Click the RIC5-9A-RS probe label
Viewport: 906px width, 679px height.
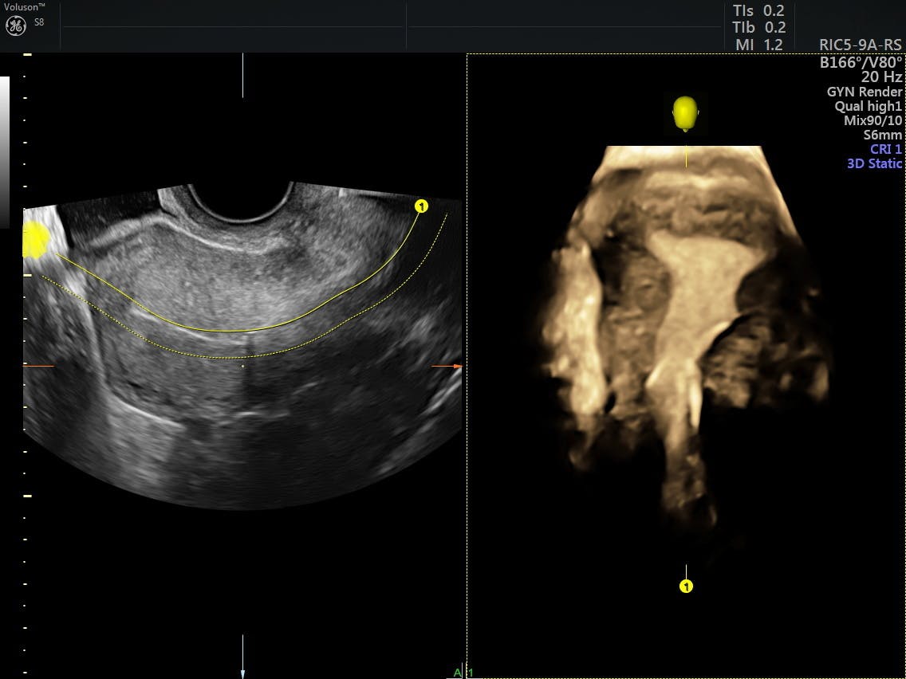point(861,45)
